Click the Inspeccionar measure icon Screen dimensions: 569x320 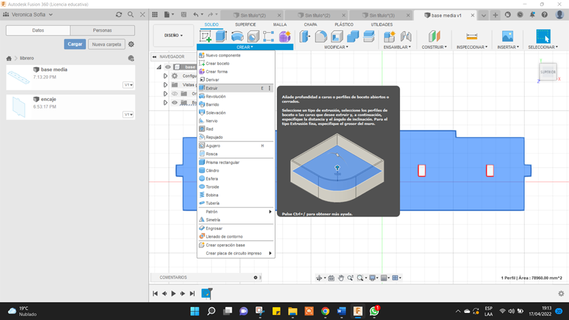click(471, 37)
